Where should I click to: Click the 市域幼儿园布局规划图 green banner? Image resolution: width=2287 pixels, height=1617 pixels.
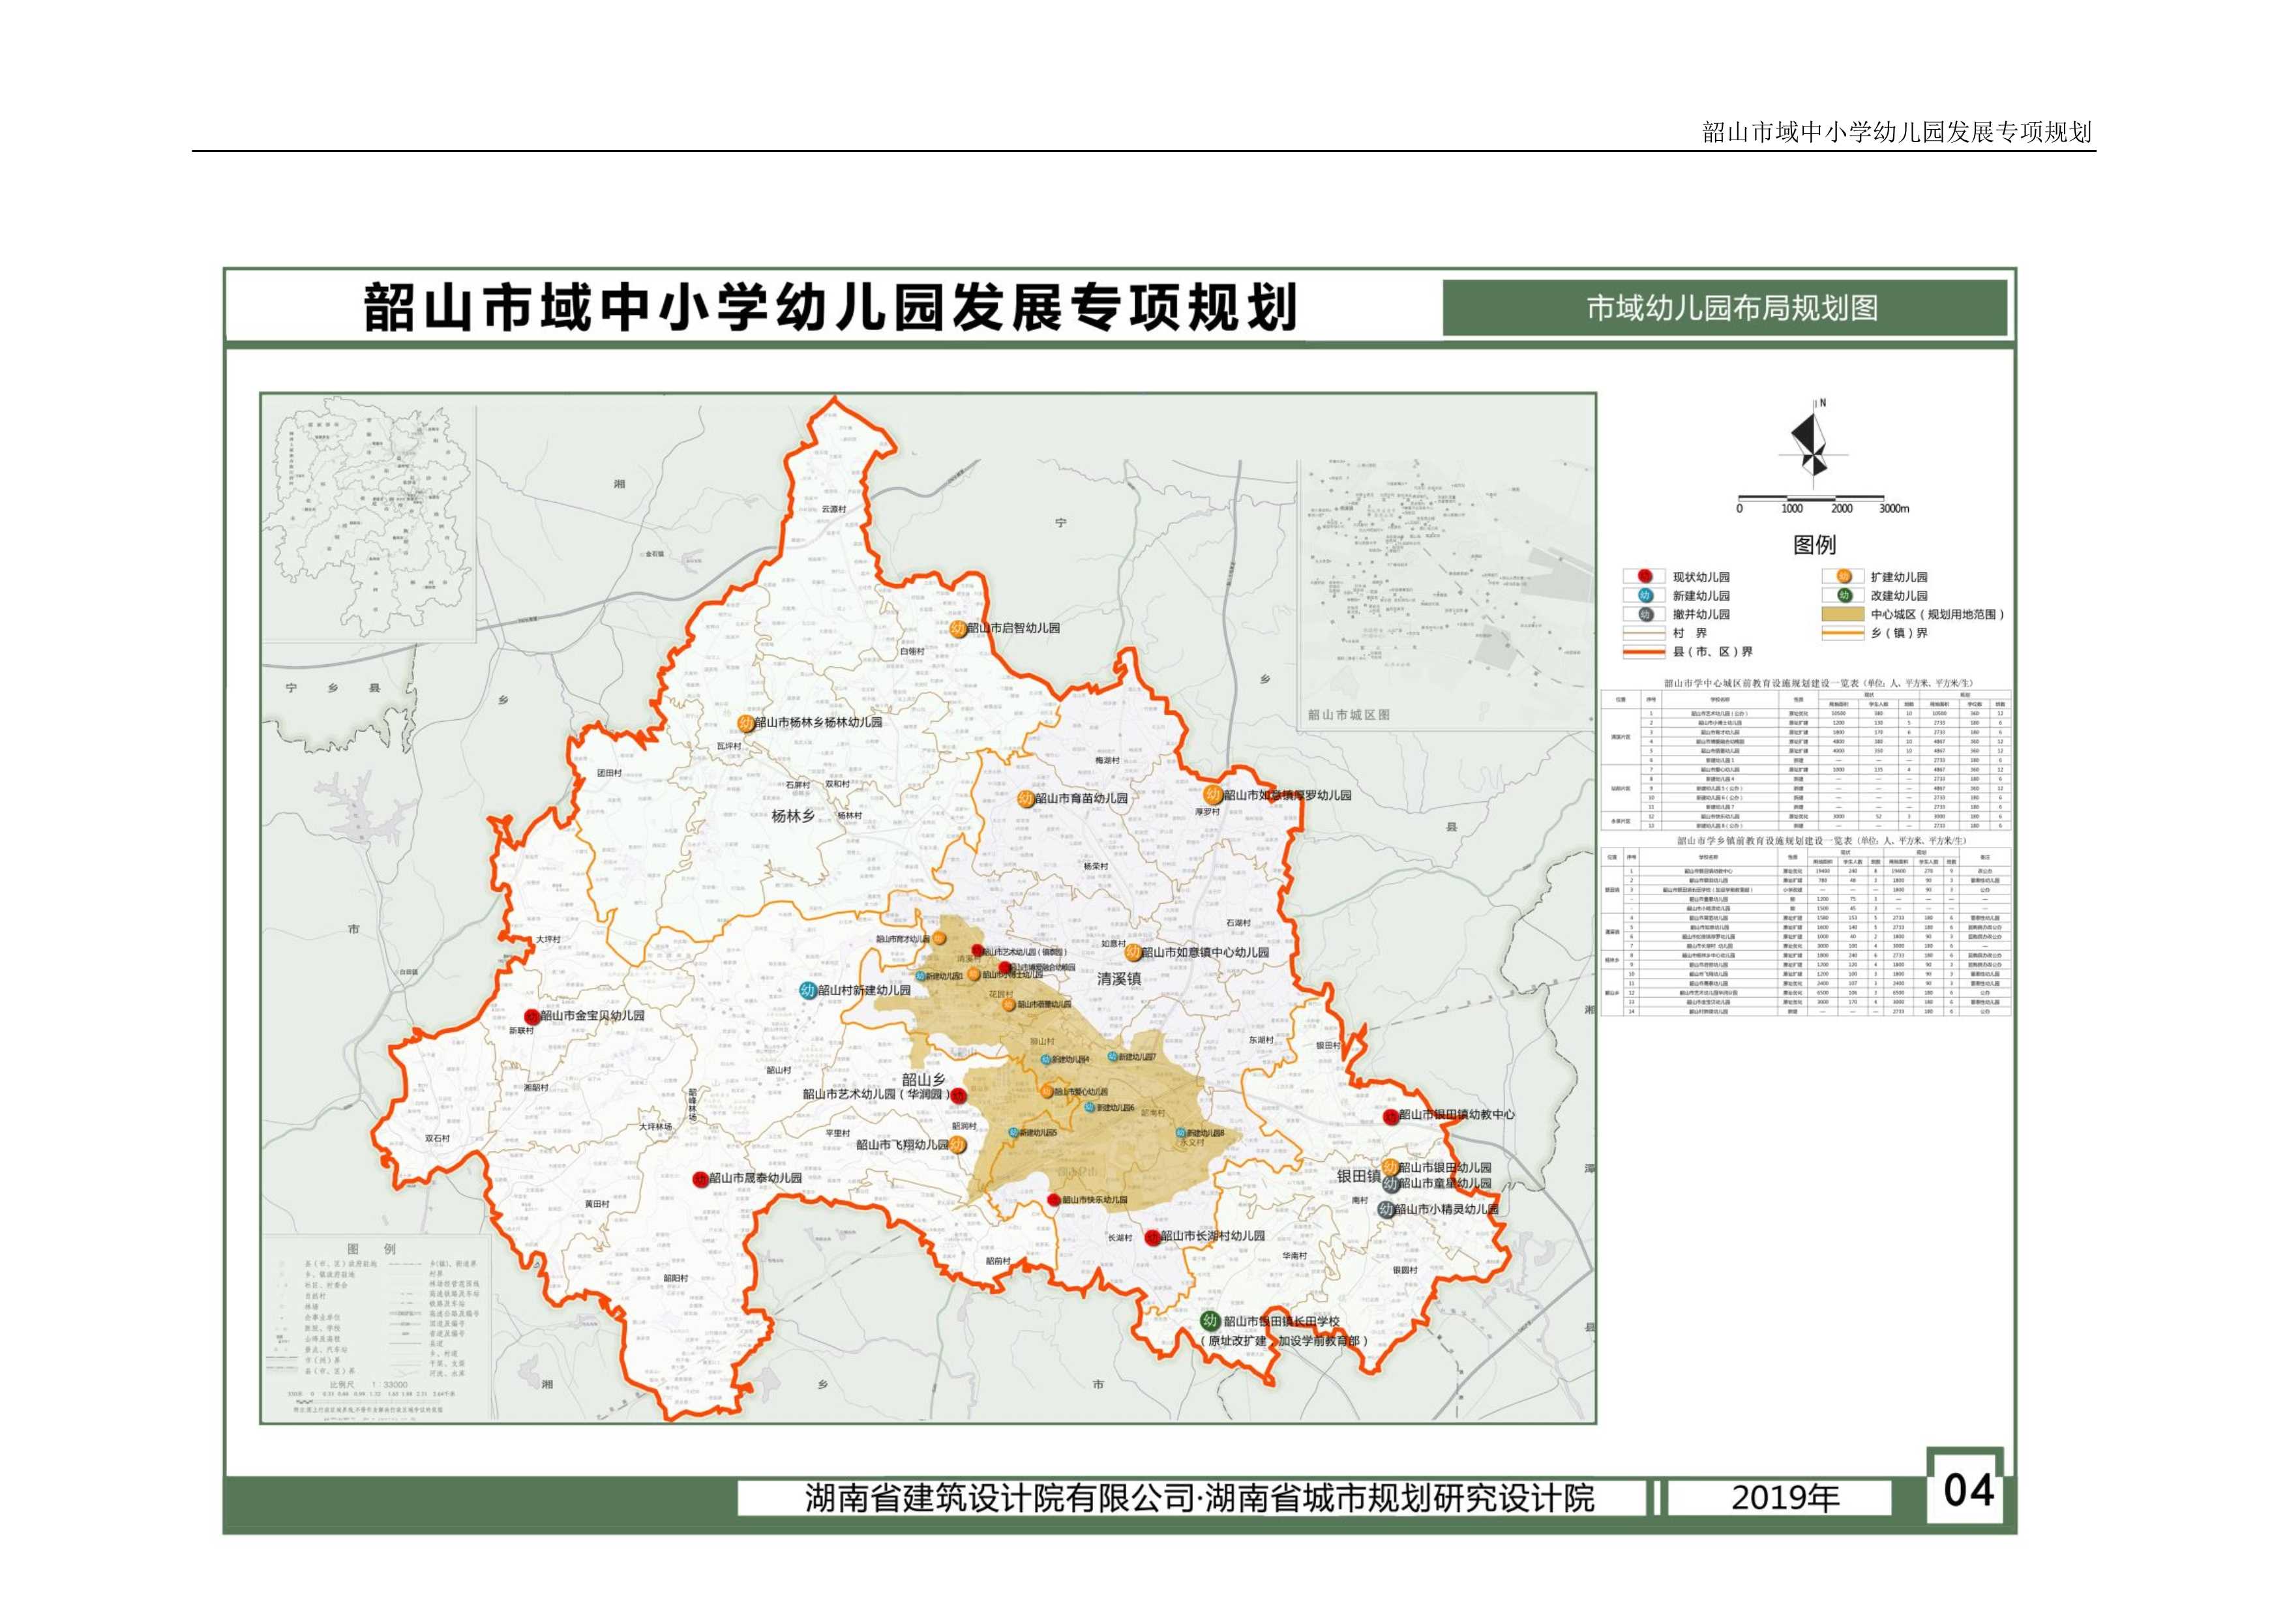[1724, 308]
